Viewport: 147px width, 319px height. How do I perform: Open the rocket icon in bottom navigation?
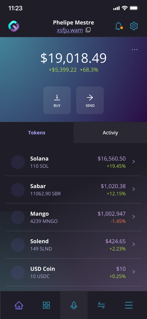[74, 305]
